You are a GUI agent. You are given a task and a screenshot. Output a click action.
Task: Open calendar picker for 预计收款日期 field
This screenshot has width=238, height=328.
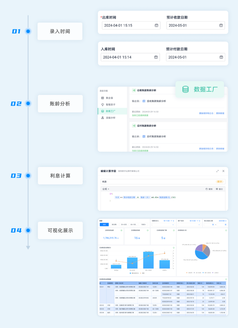click(221, 25)
